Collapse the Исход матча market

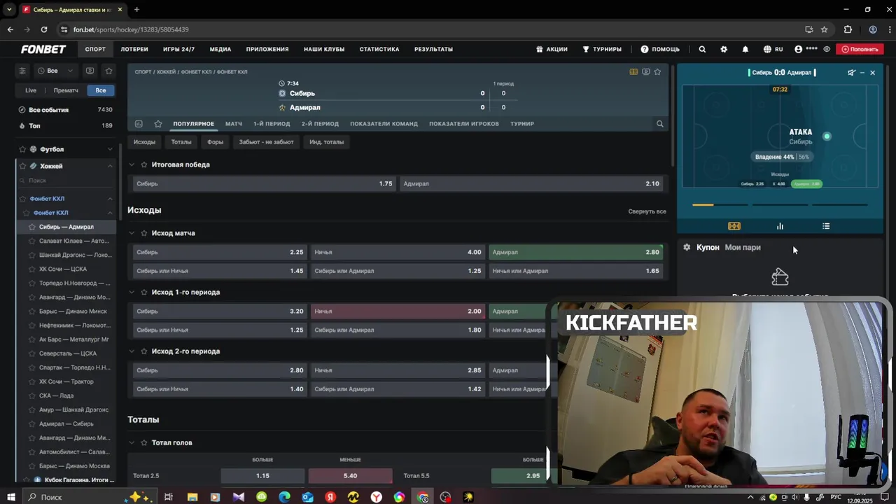pos(132,233)
